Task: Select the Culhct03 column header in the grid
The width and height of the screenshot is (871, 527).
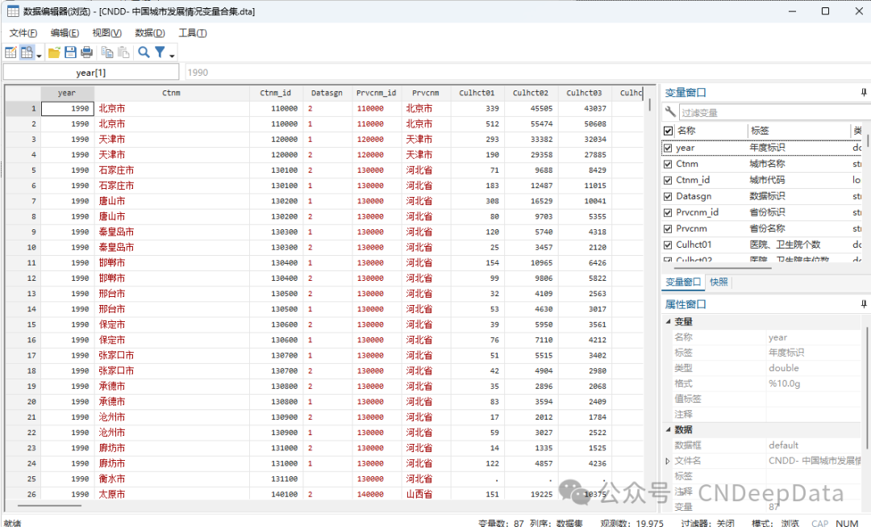Action: click(x=584, y=93)
